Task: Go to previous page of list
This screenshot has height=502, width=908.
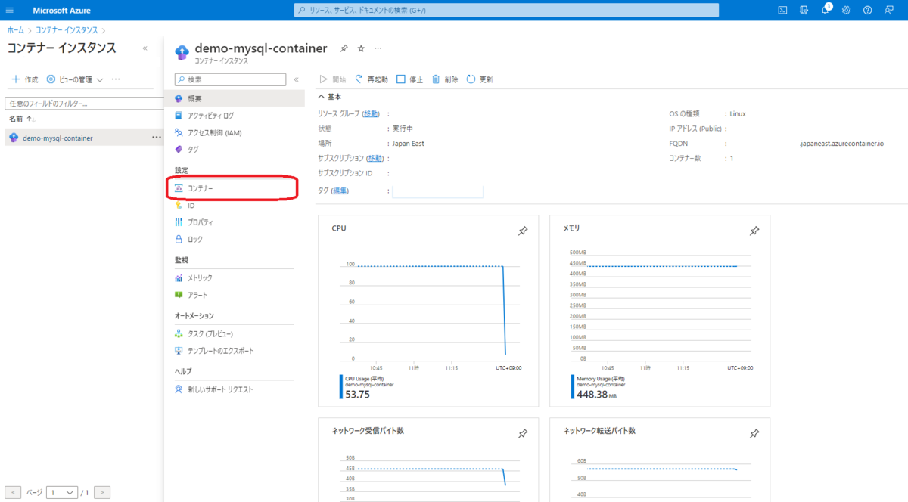Action: click(13, 492)
